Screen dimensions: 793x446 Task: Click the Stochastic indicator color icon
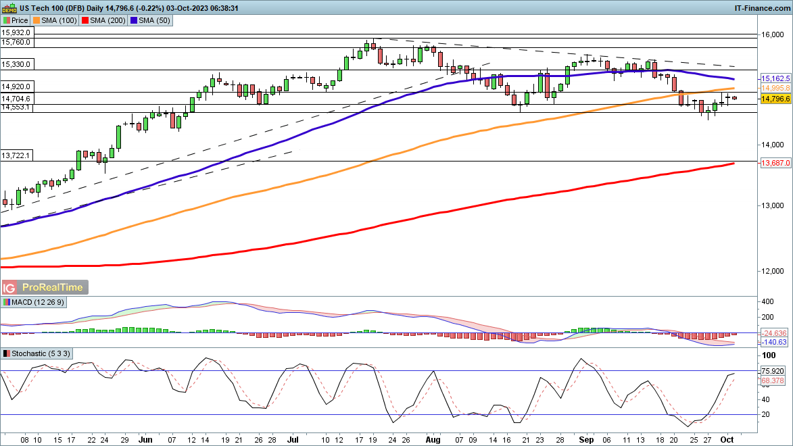click(x=7, y=353)
